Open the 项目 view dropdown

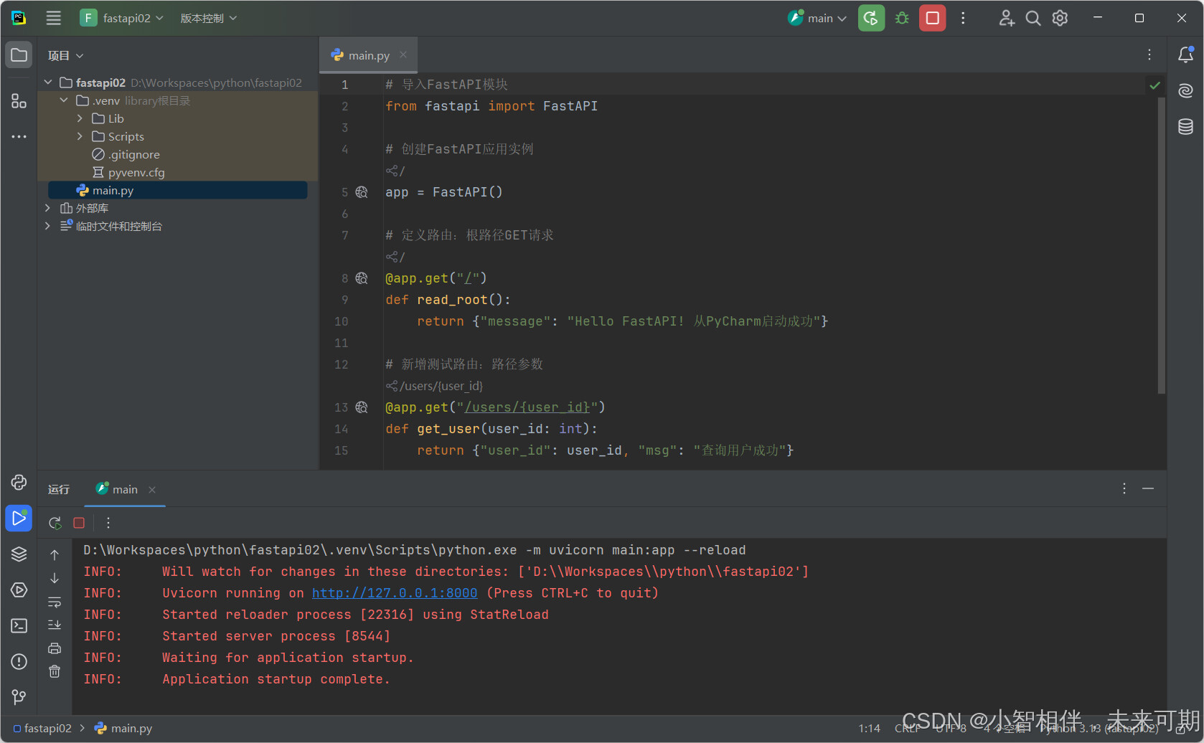(x=65, y=55)
